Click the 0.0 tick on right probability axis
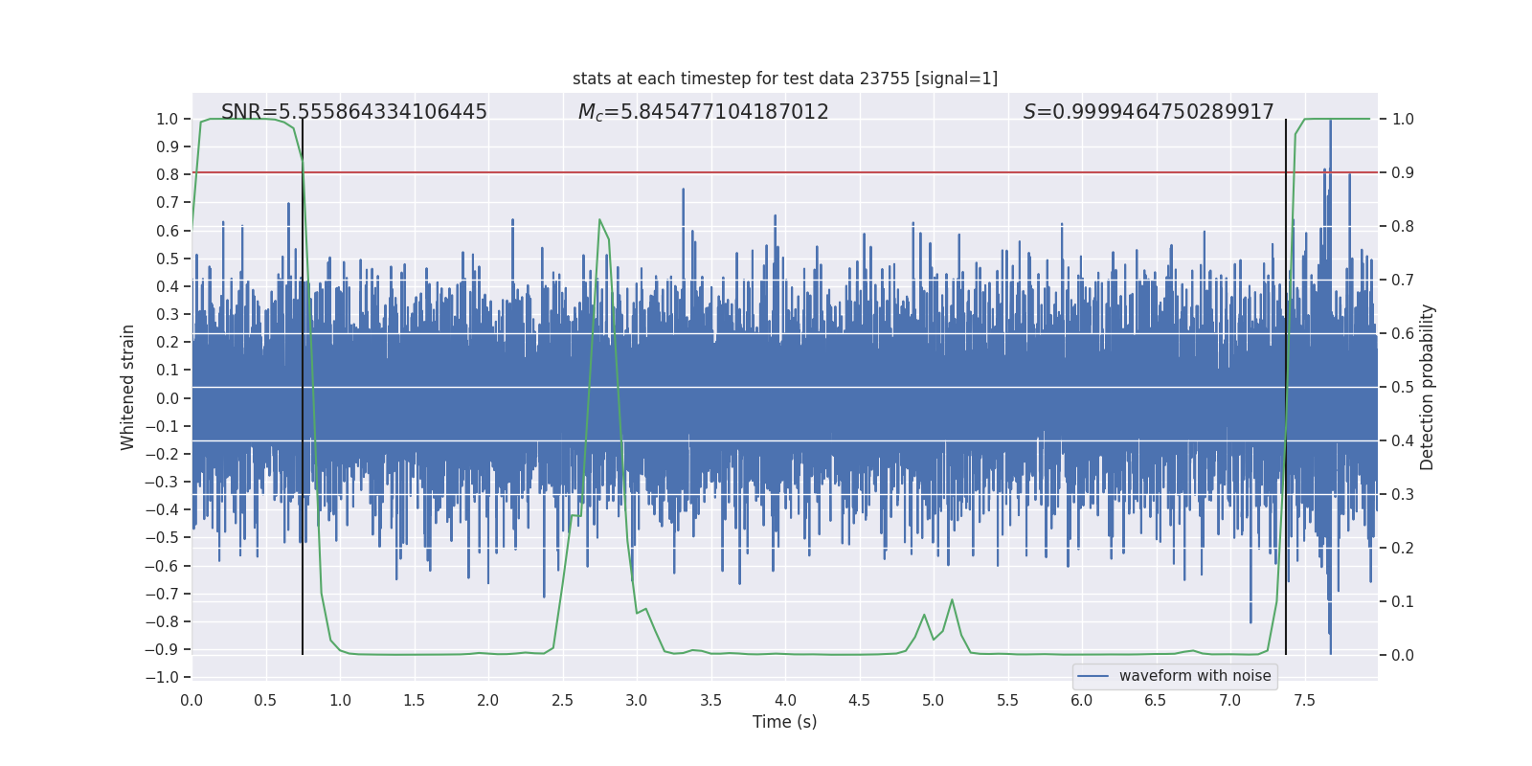This screenshot has width=1532, height=766. (x=1402, y=656)
